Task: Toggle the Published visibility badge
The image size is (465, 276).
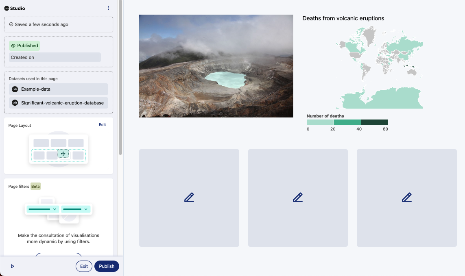Action: point(24,46)
